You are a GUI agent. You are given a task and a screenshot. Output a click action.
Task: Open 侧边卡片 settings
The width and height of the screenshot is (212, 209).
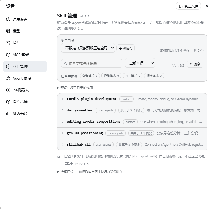pos(25,114)
